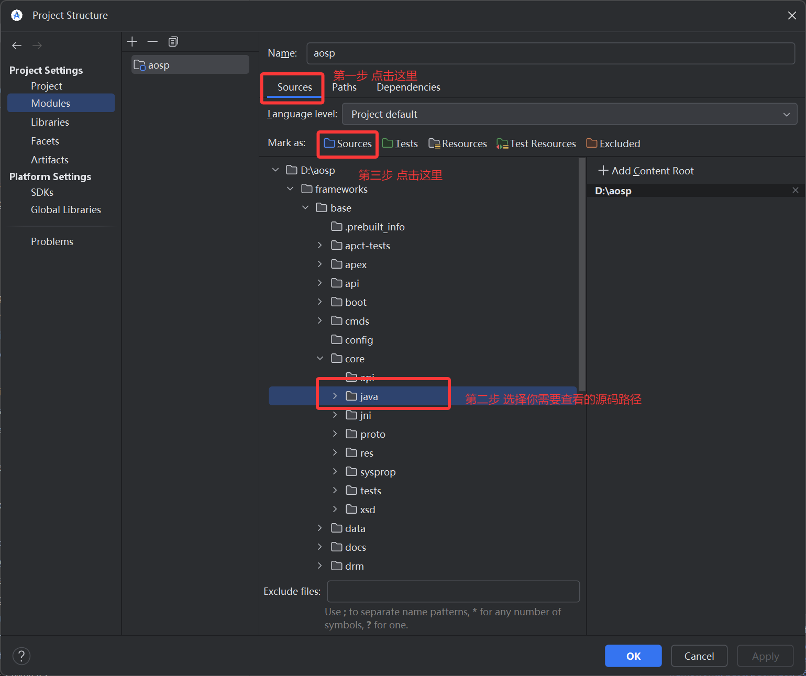The height and width of the screenshot is (676, 806).
Task: Switch to the Dependencies tab
Action: point(408,87)
